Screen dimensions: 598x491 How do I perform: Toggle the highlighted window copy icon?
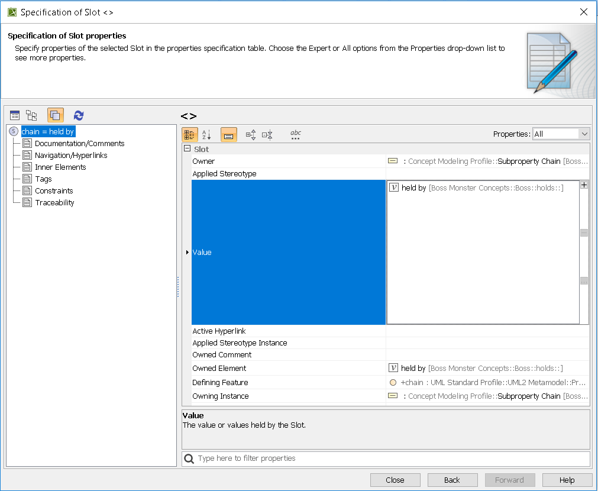point(55,115)
